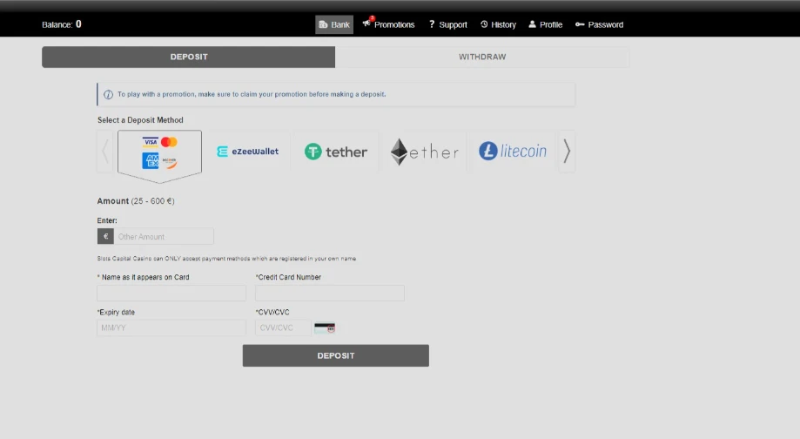Pick the Ether deposit method

pyautogui.click(x=424, y=152)
